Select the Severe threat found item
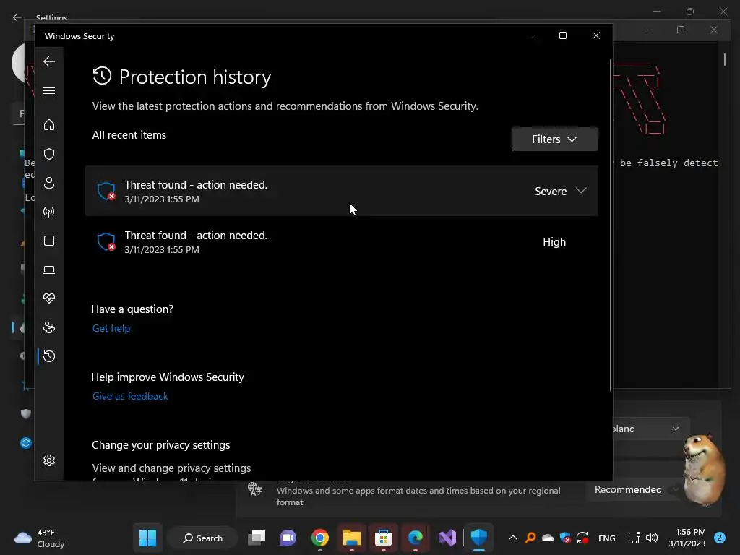740x555 pixels. (x=342, y=191)
